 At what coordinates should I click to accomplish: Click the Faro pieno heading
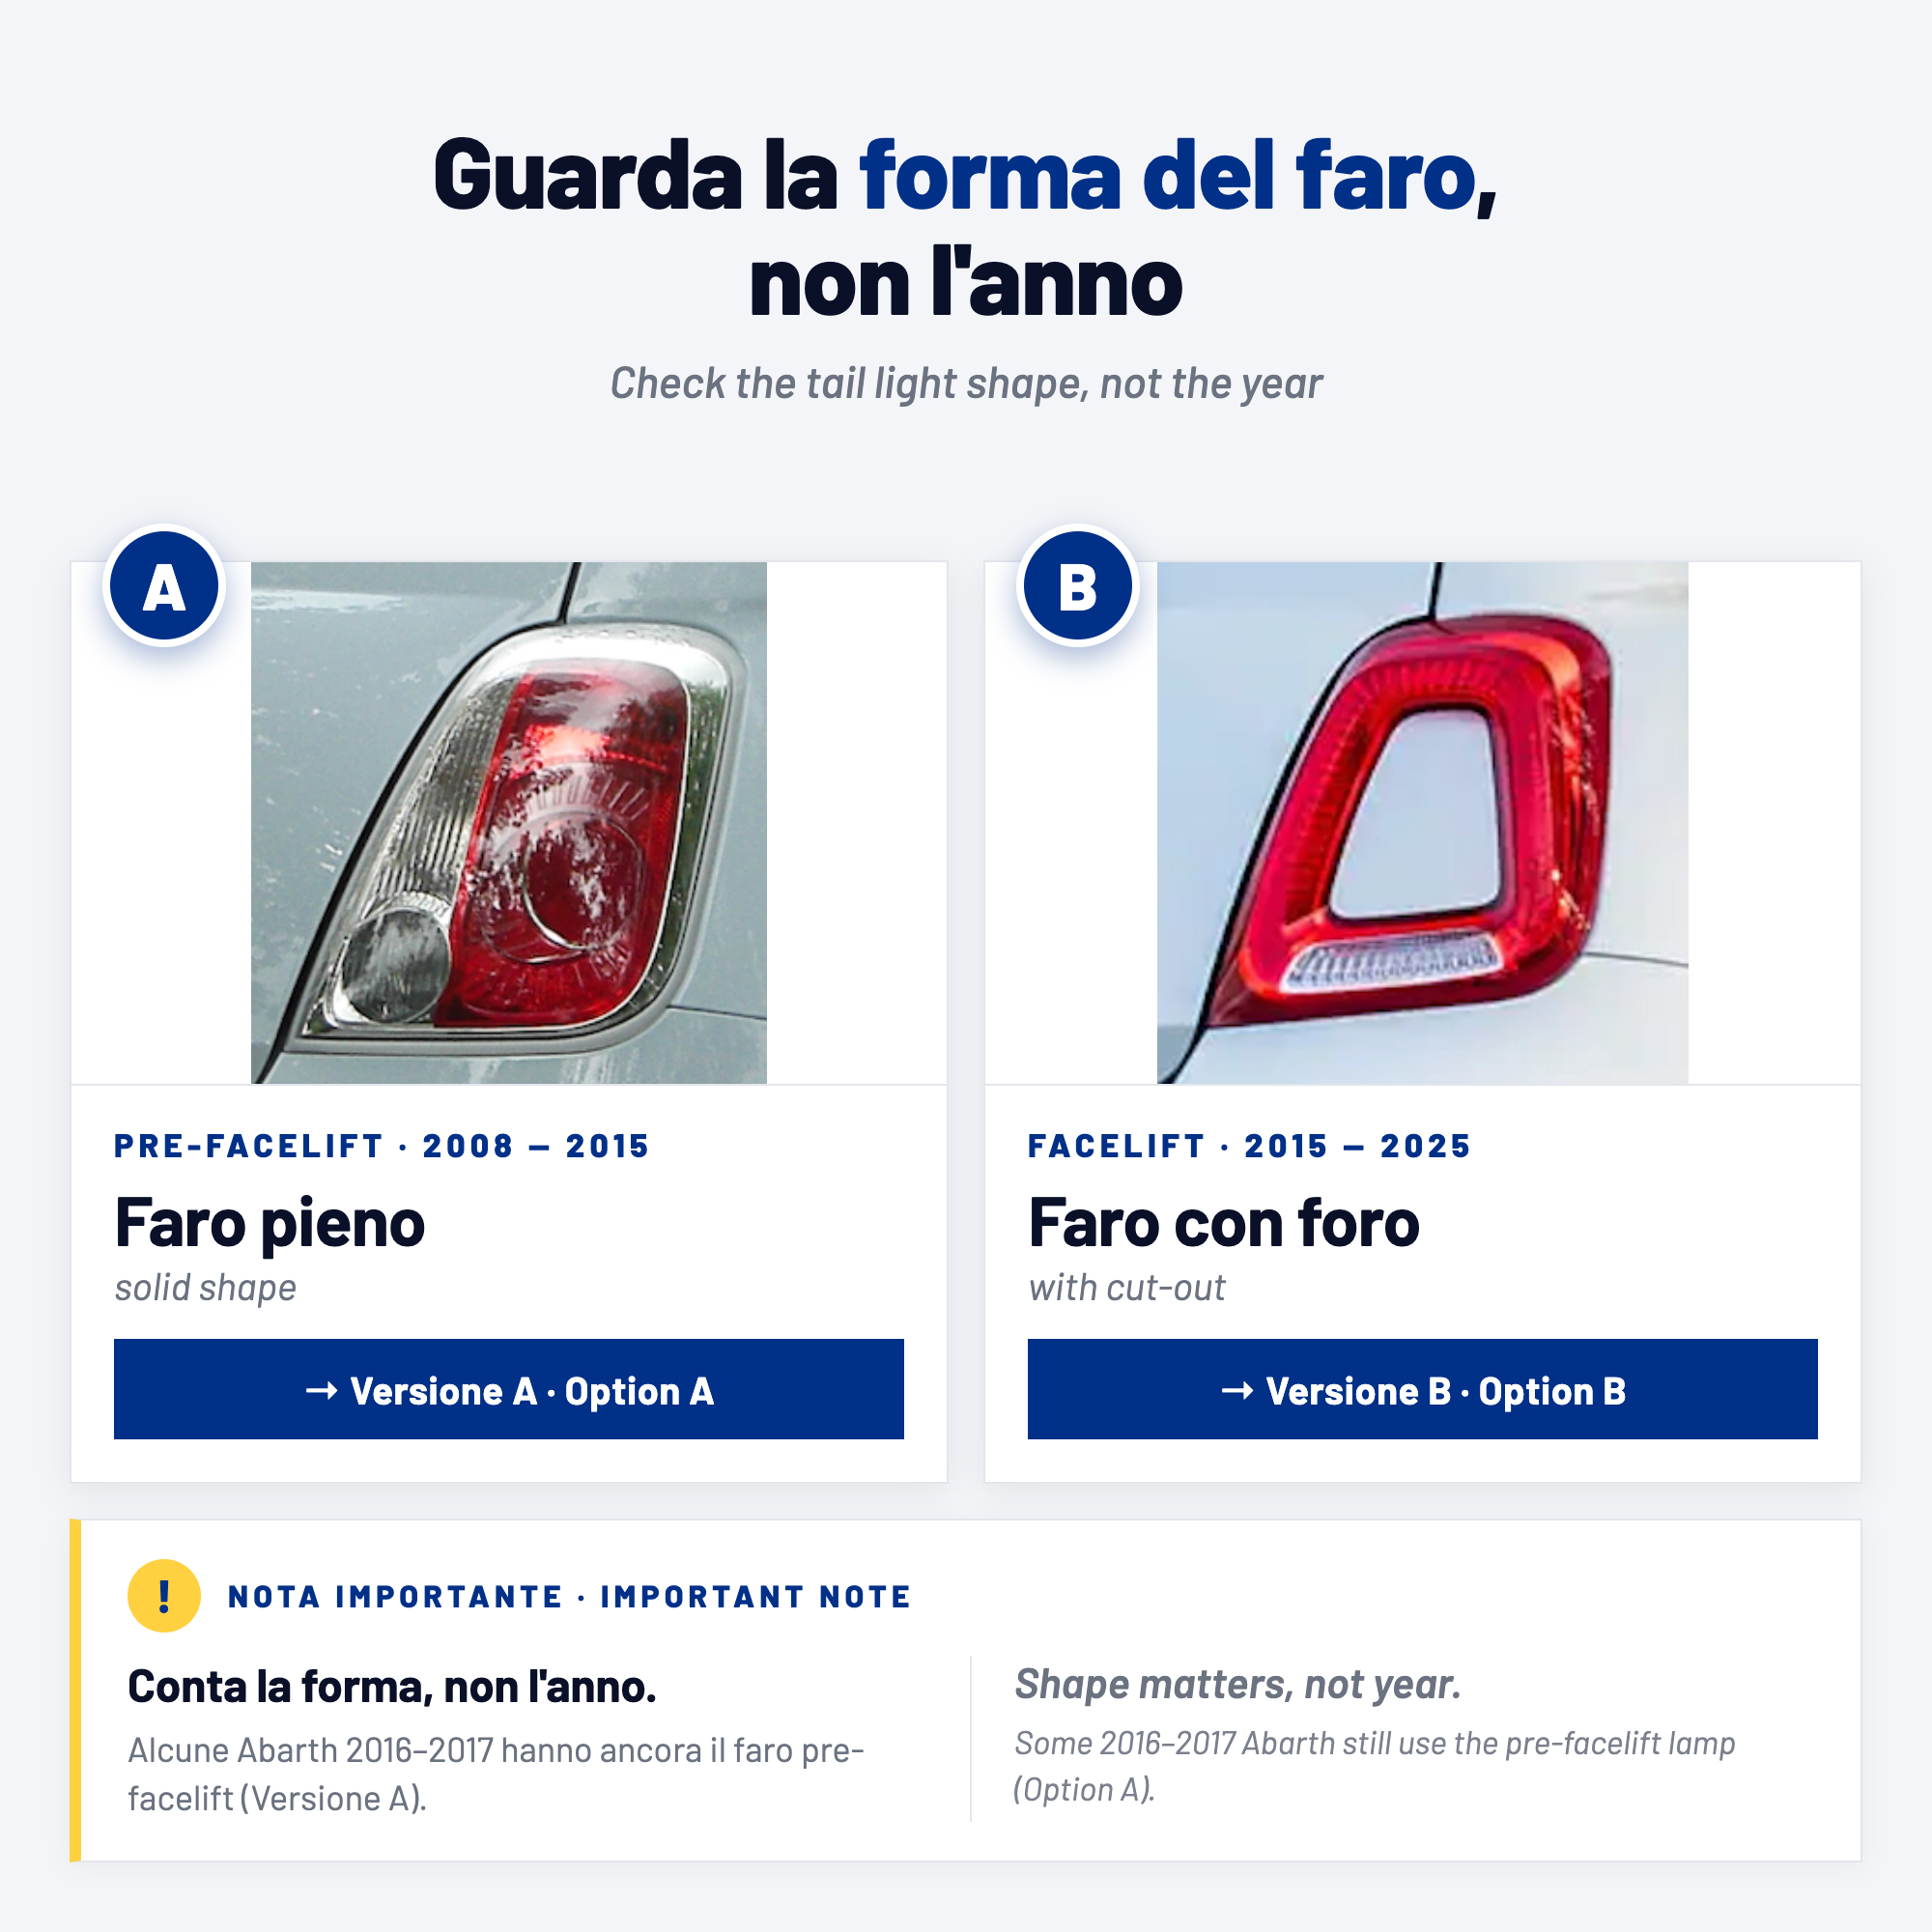(270, 1222)
